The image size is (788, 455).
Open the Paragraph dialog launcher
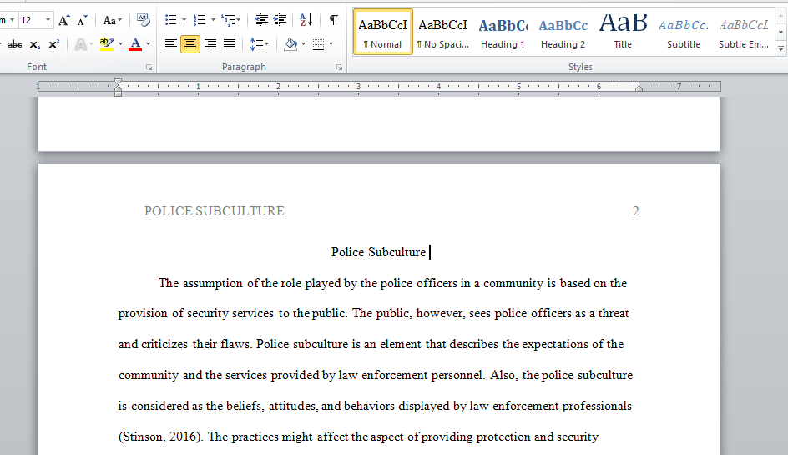coord(339,68)
